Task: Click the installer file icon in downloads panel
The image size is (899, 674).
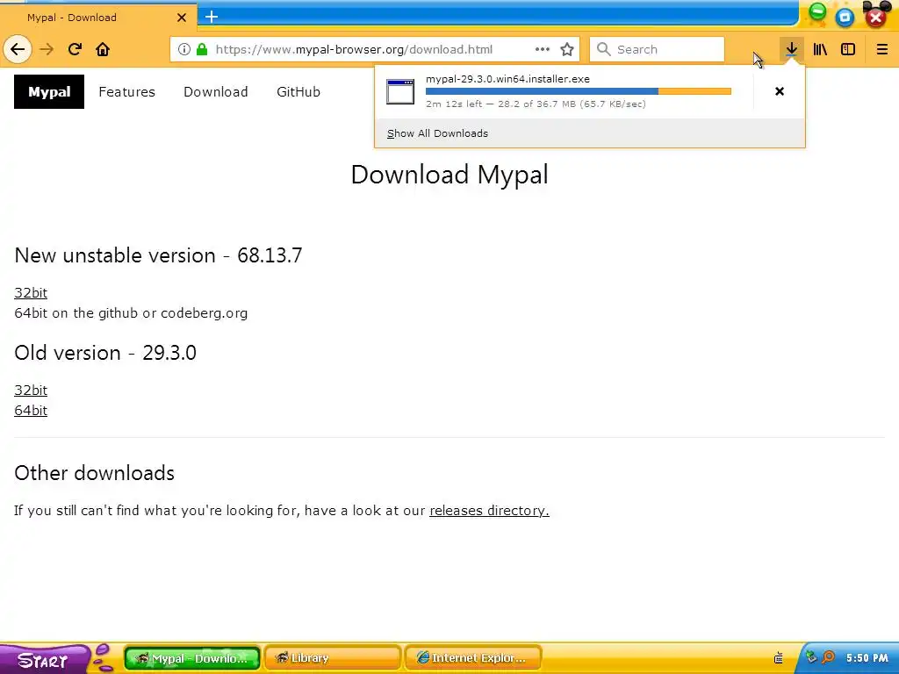Action: [x=400, y=91]
